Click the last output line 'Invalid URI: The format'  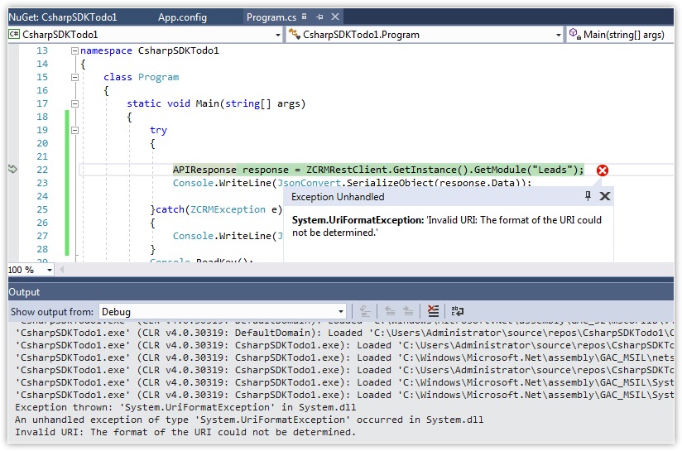(x=185, y=432)
